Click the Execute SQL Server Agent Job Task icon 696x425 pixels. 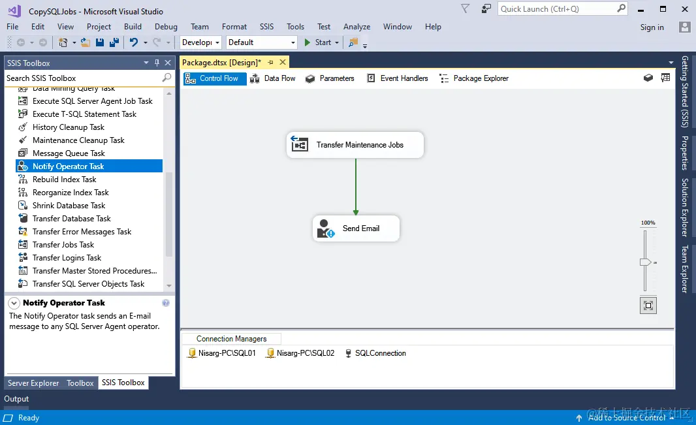(x=23, y=101)
